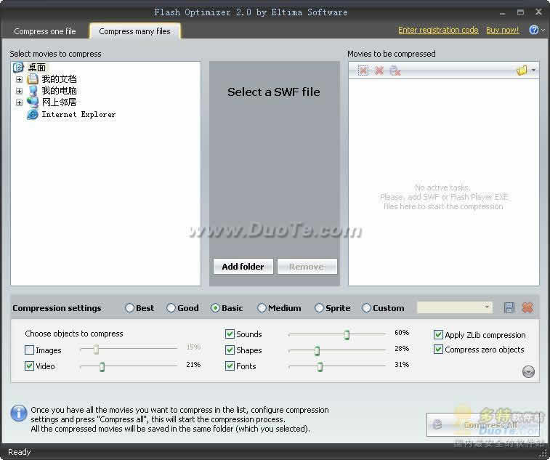This screenshot has width=550, height=460.
Task: Select the Custom compression radio button
Action: click(x=366, y=308)
